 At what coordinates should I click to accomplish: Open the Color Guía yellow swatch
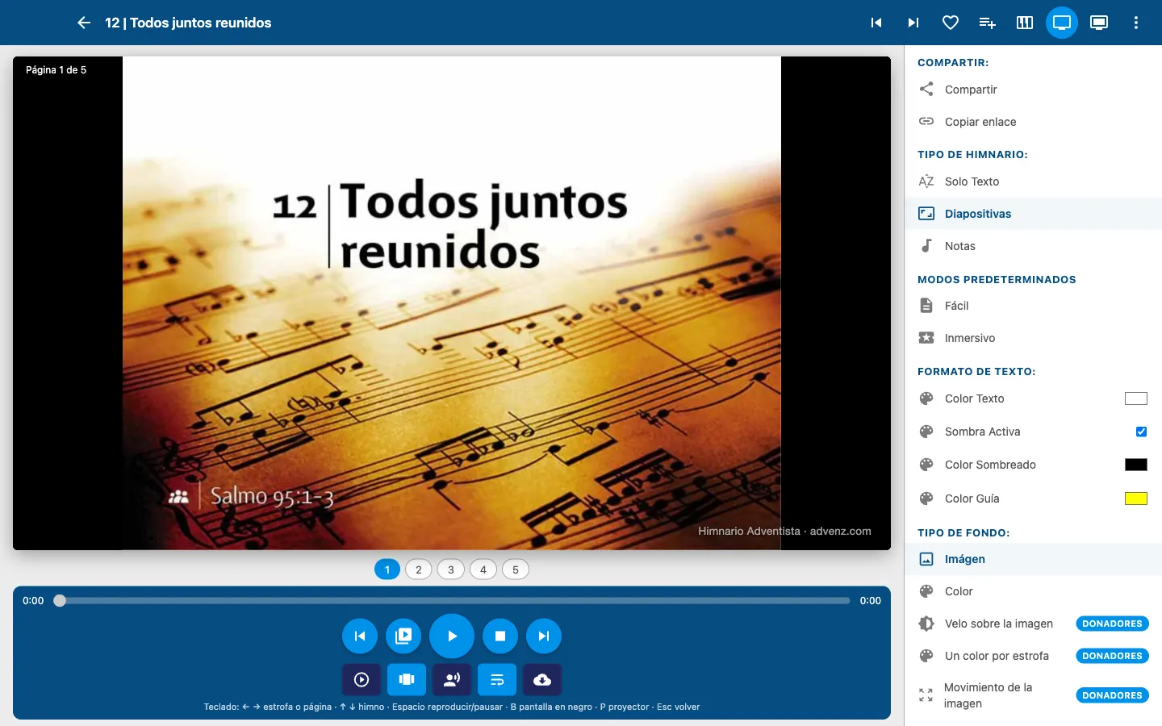pos(1136,499)
